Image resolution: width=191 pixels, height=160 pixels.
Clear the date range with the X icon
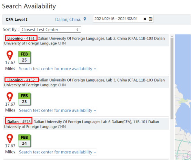point(145,19)
